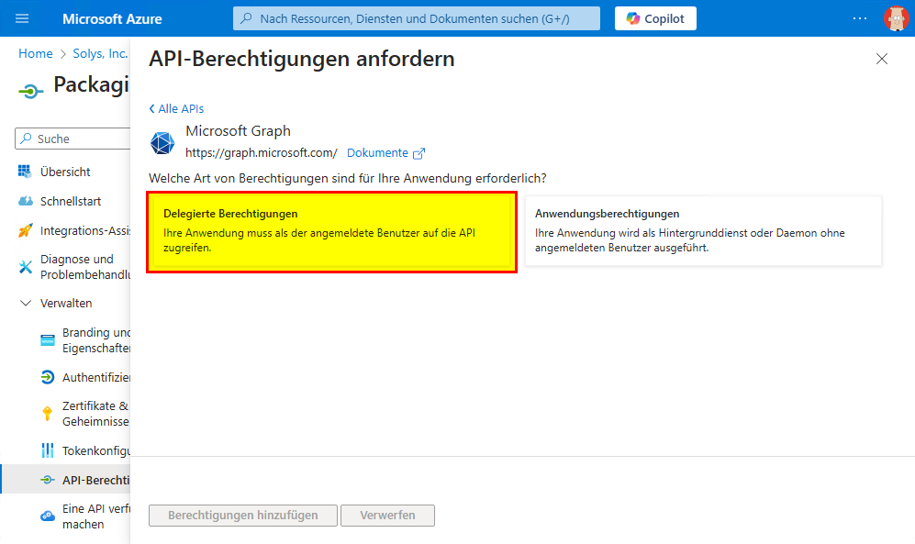Open the Schnellstart cloud icon item
The image size is (915, 544).
(x=25, y=201)
